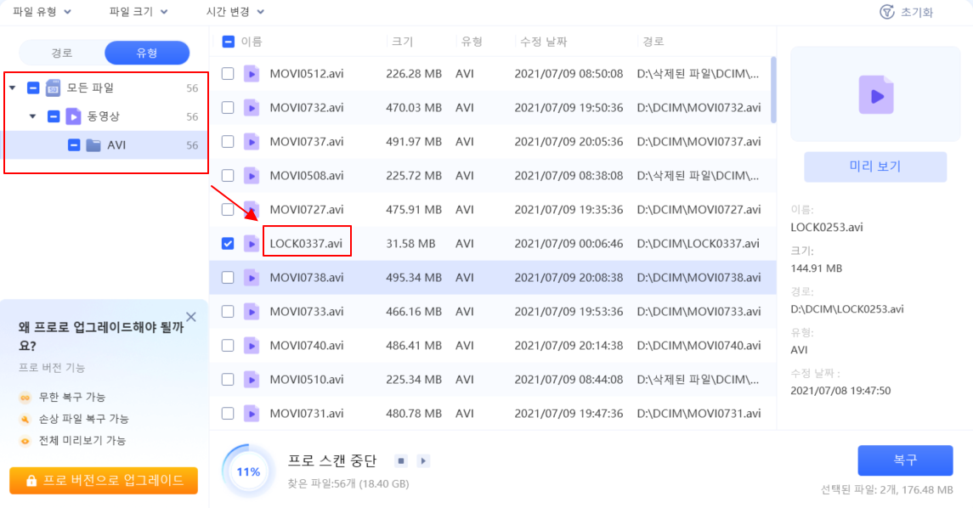Resume the scan with the play button
This screenshot has height=508, width=973.
pos(423,461)
